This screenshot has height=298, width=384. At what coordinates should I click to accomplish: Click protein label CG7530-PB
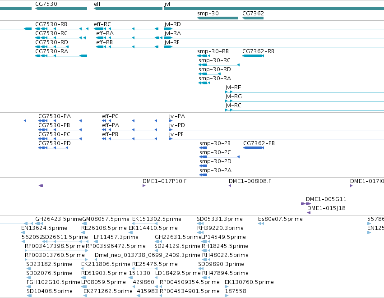point(54,125)
